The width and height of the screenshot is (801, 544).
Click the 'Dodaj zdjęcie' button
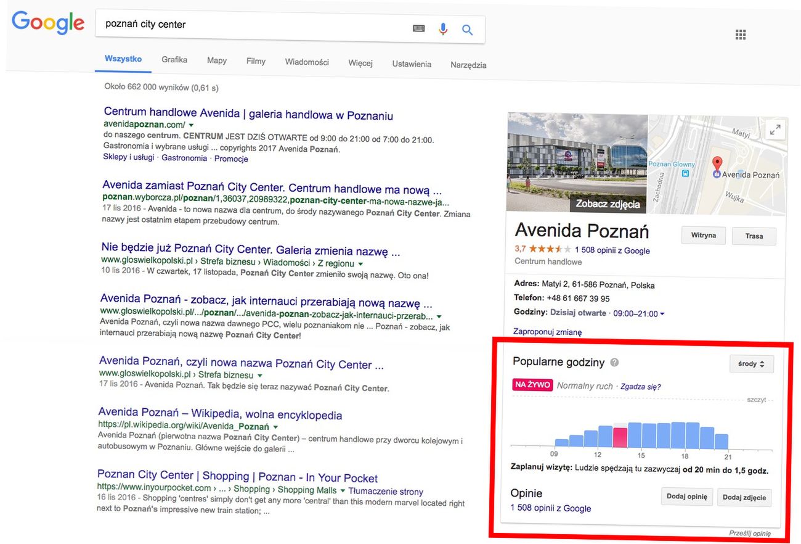click(744, 497)
